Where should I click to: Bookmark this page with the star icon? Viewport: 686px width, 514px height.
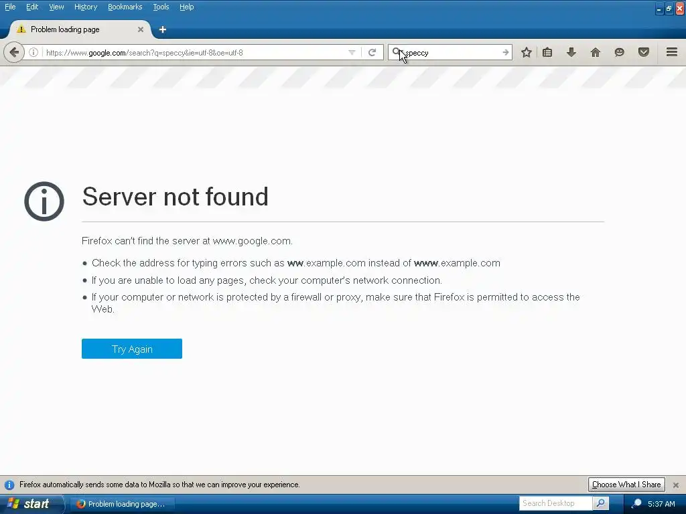pos(527,52)
